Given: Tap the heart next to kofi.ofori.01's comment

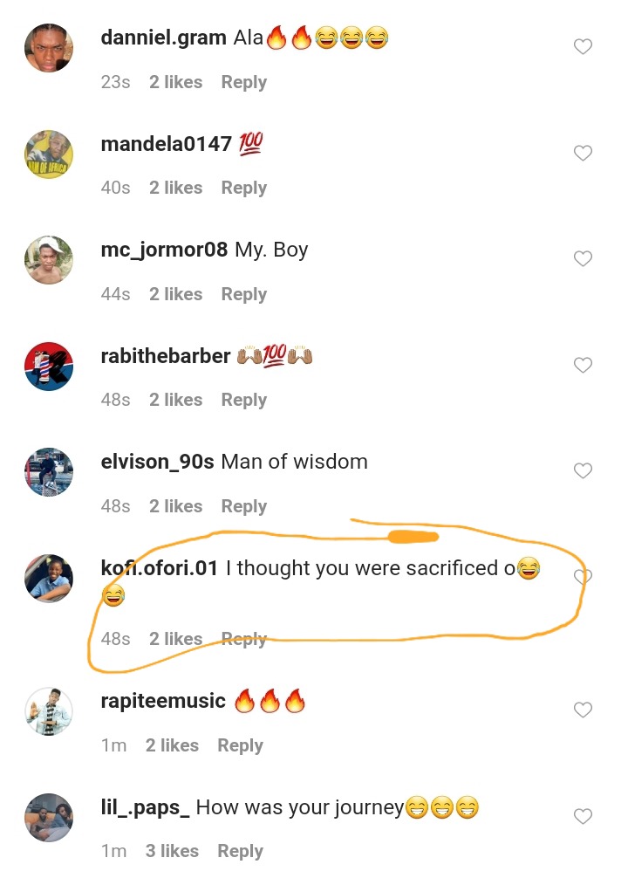Looking at the screenshot, I should (583, 577).
